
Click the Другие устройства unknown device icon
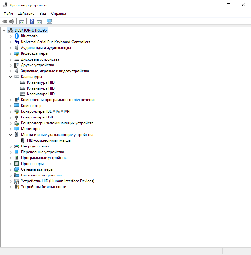(17, 65)
